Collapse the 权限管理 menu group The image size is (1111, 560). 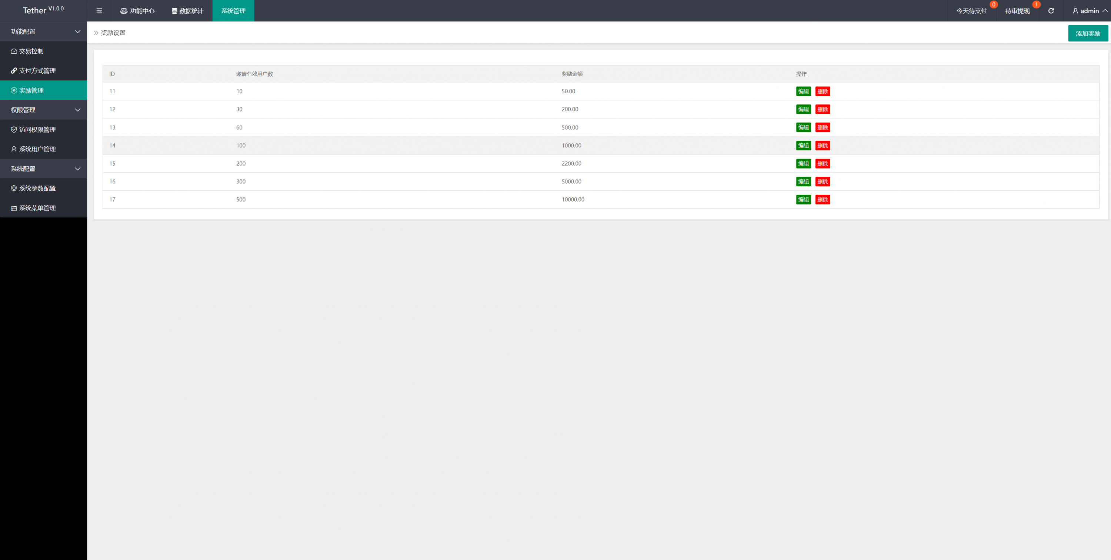[x=43, y=110]
